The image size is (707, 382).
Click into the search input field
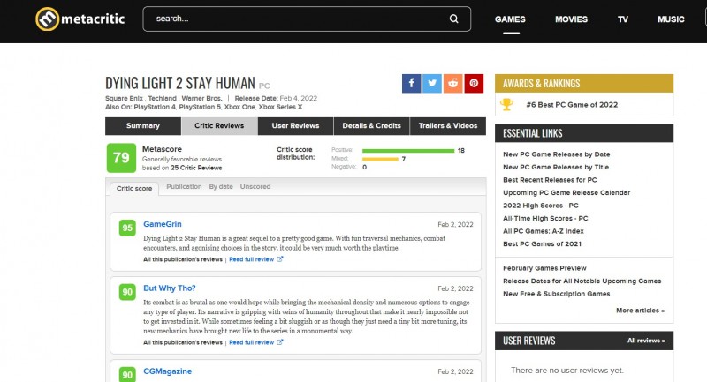(x=292, y=19)
